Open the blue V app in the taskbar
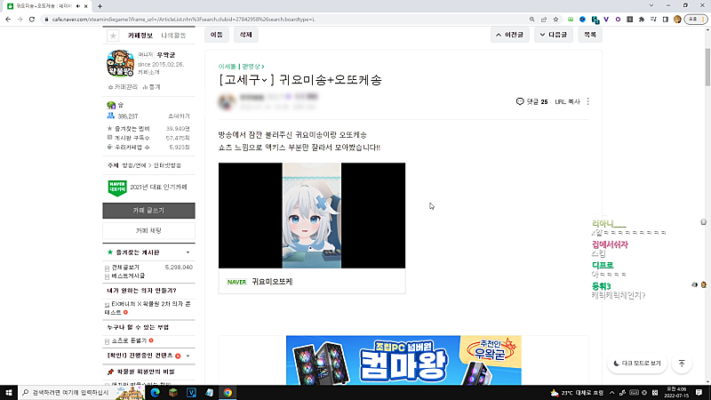This screenshot has height=400, width=711. [191, 392]
